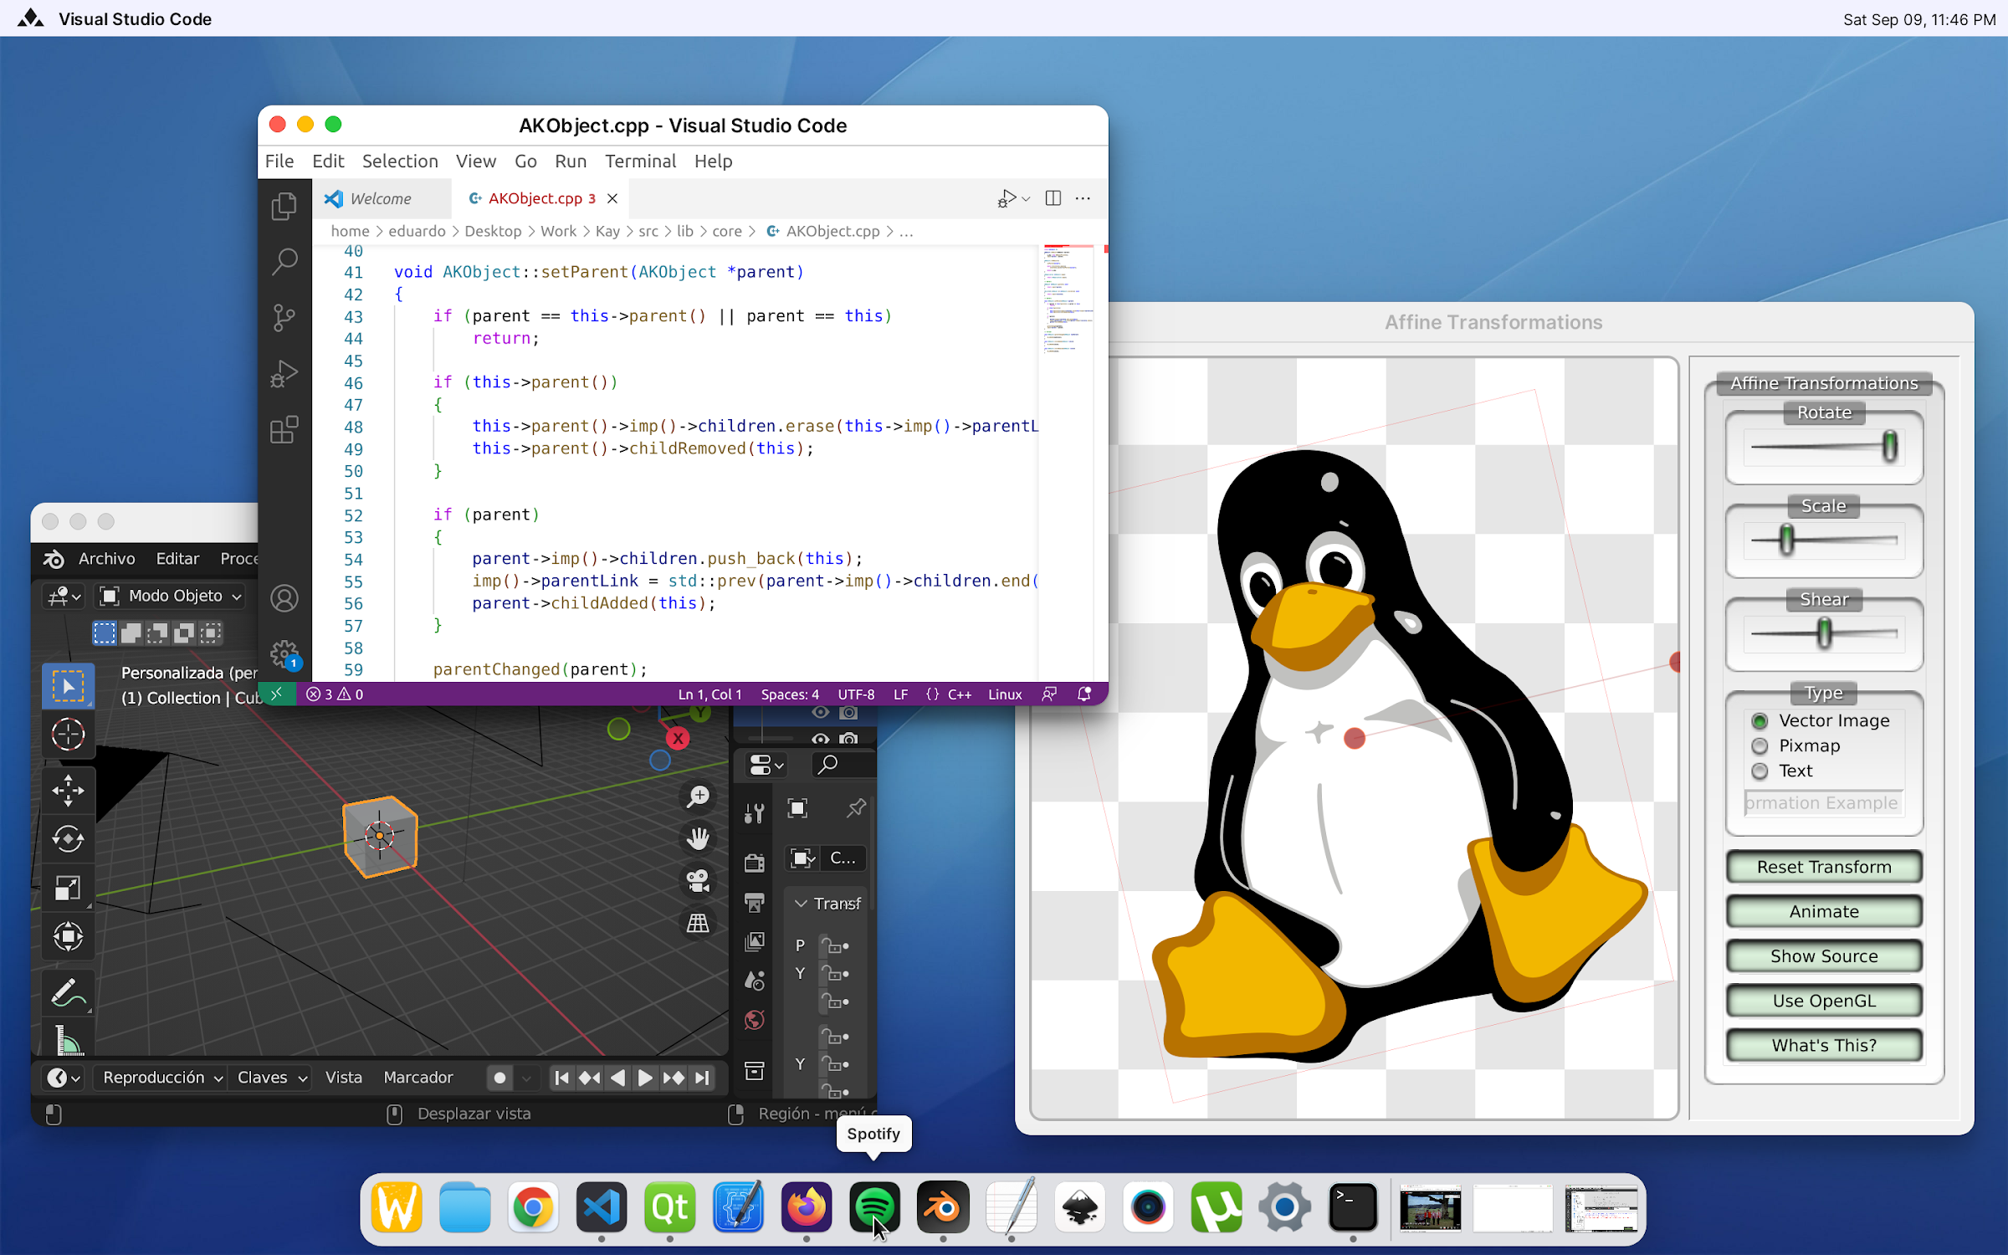This screenshot has width=2008, height=1255.
Task: Click the AKObject.cpp tab in VS Code
Action: click(535, 198)
